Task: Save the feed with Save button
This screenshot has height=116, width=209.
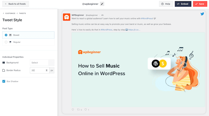Action: [x=200, y=4]
